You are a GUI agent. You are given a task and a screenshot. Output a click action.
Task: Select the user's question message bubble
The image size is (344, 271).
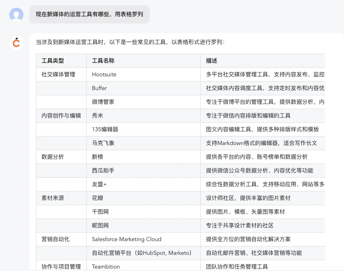(x=89, y=14)
